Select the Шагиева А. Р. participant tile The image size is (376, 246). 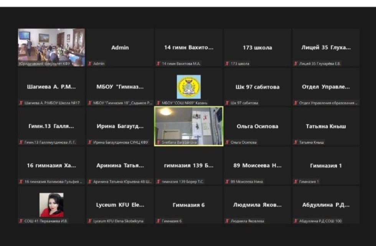point(51,87)
